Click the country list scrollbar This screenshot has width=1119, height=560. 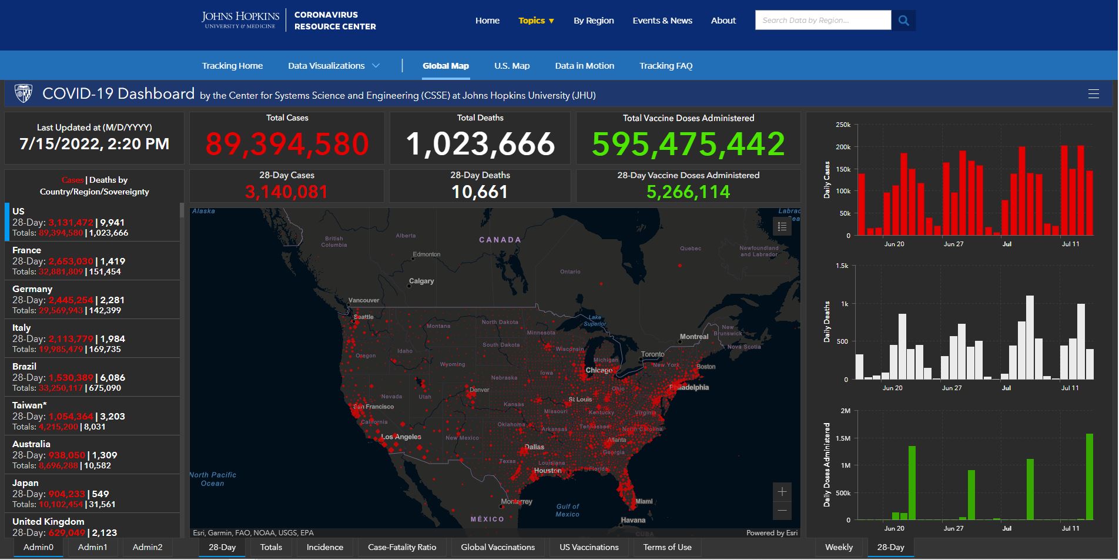[x=182, y=294]
